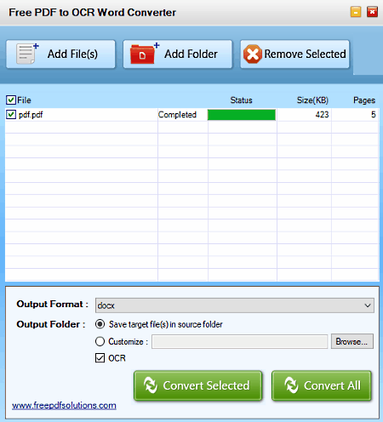The image size is (383, 422).
Task: Click the Add Folder button label
Action: 191,54
